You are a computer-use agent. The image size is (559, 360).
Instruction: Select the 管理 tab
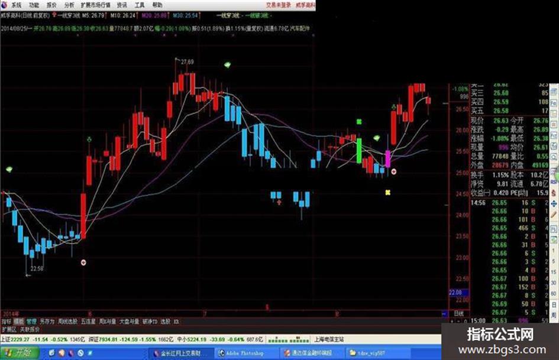pos(31,322)
